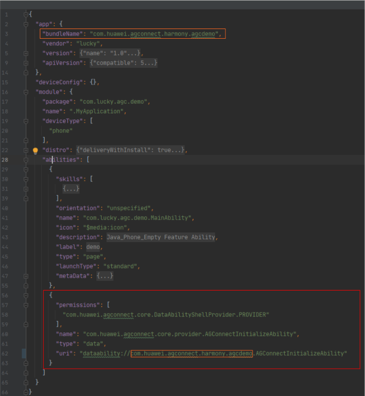The width and height of the screenshot is (365, 396).
Task: Collapse the "skills" array fold marker
Action: (26, 179)
